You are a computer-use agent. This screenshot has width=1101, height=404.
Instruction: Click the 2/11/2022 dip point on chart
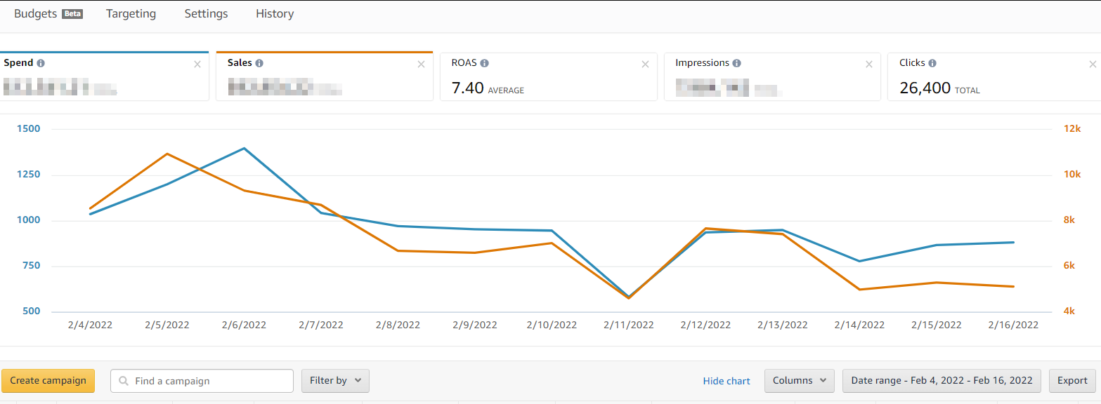pyautogui.click(x=628, y=297)
